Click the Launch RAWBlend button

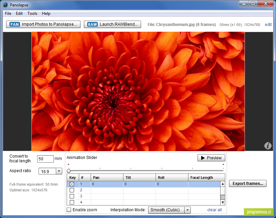113,24
